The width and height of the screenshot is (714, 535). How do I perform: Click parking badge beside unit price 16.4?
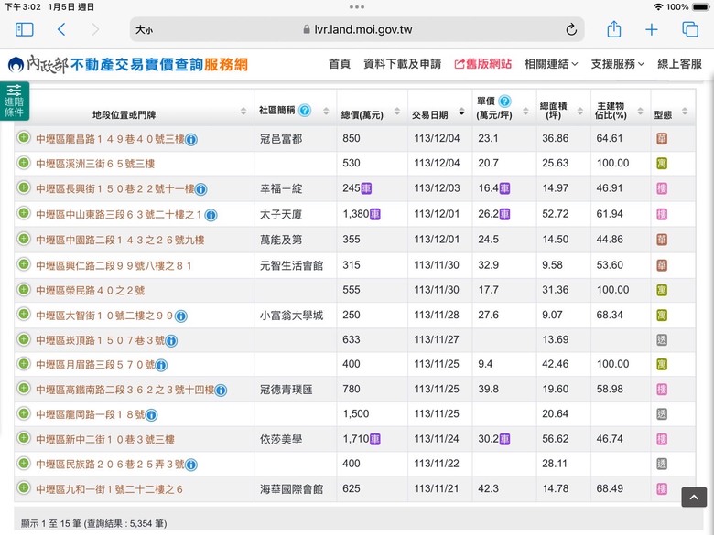[x=504, y=188]
